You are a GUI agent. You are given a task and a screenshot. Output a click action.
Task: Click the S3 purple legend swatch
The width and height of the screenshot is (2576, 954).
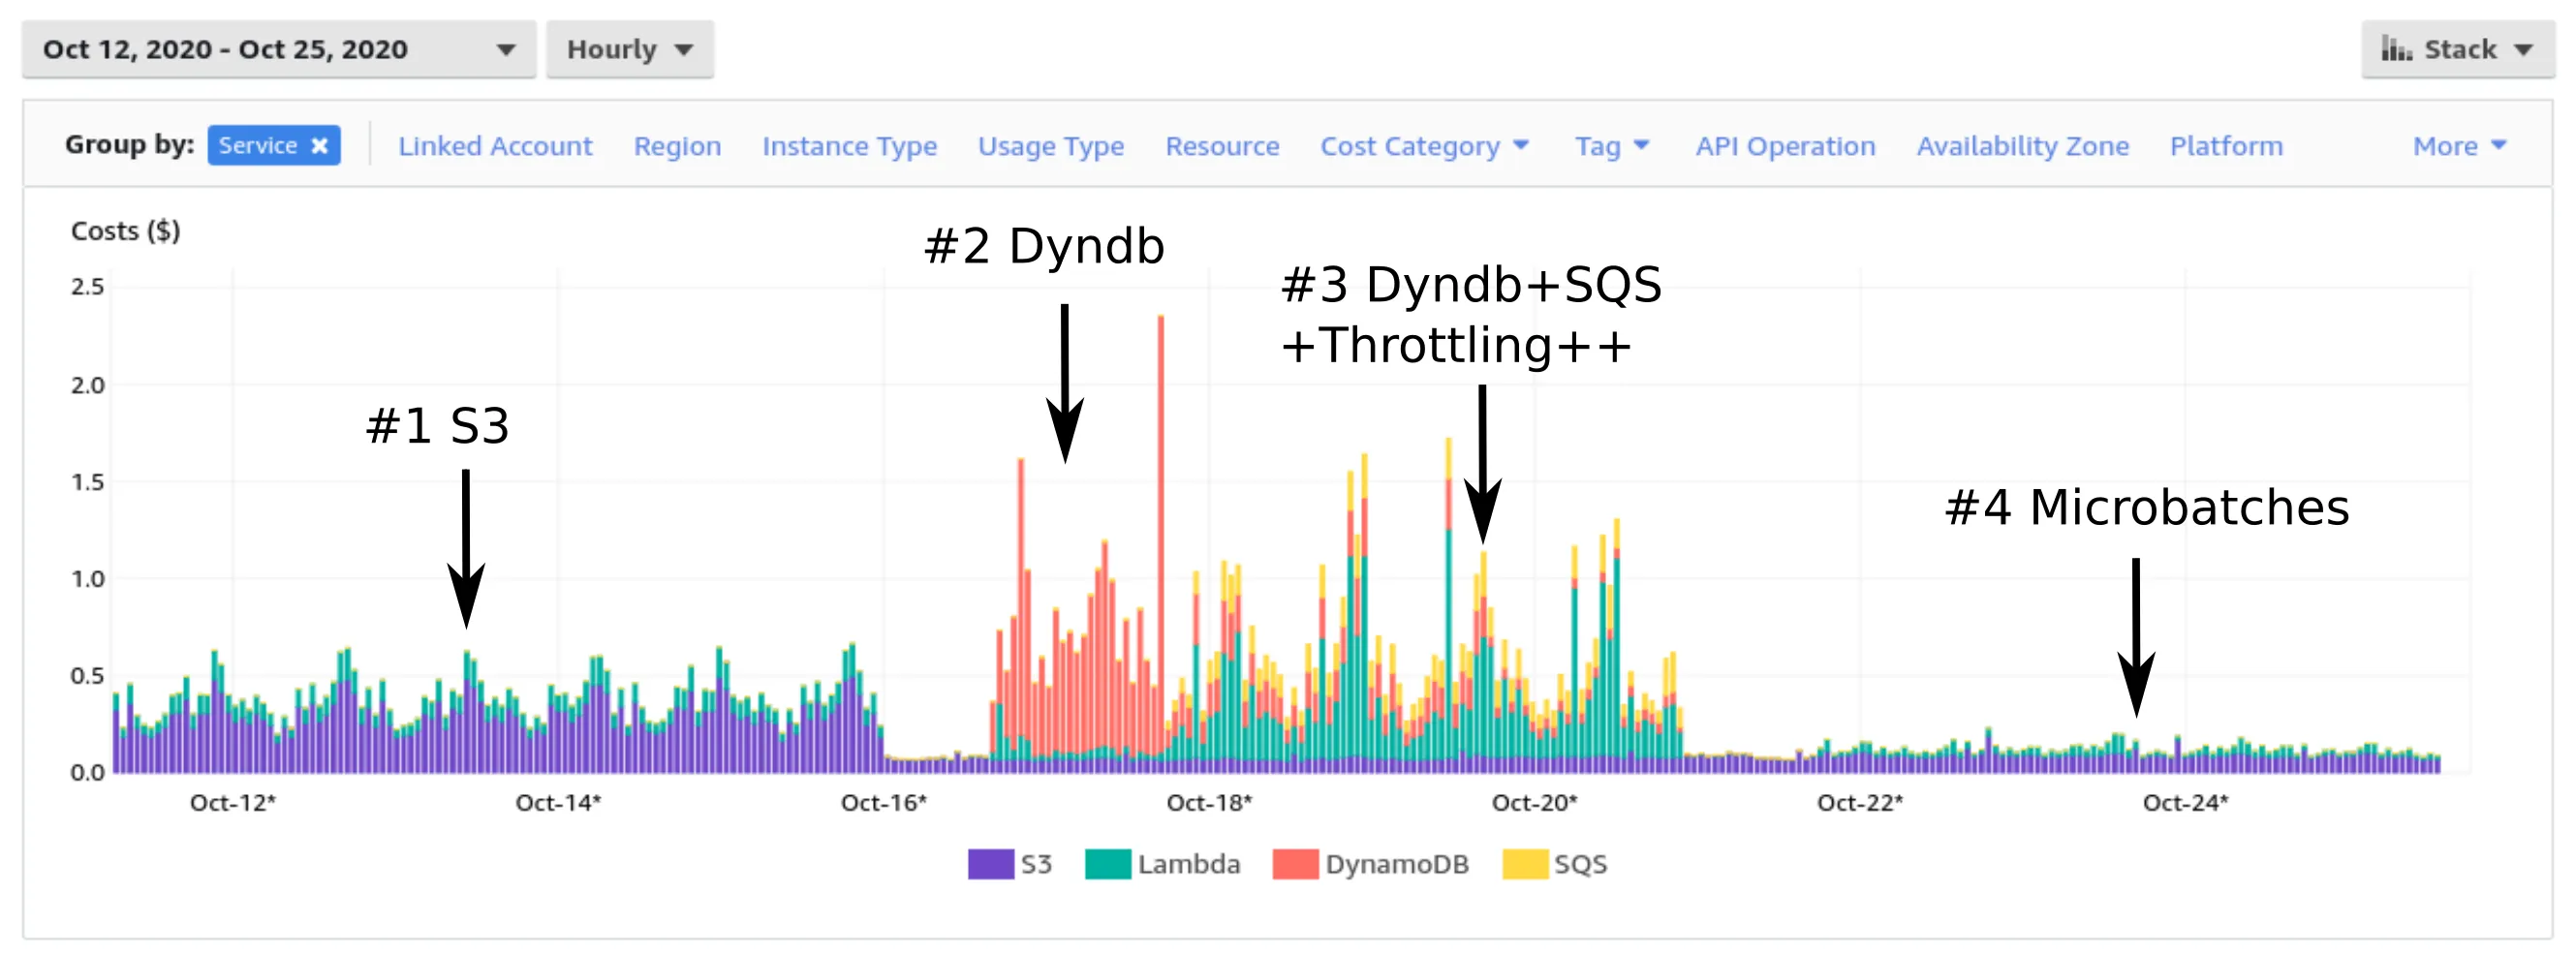(990, 864)
